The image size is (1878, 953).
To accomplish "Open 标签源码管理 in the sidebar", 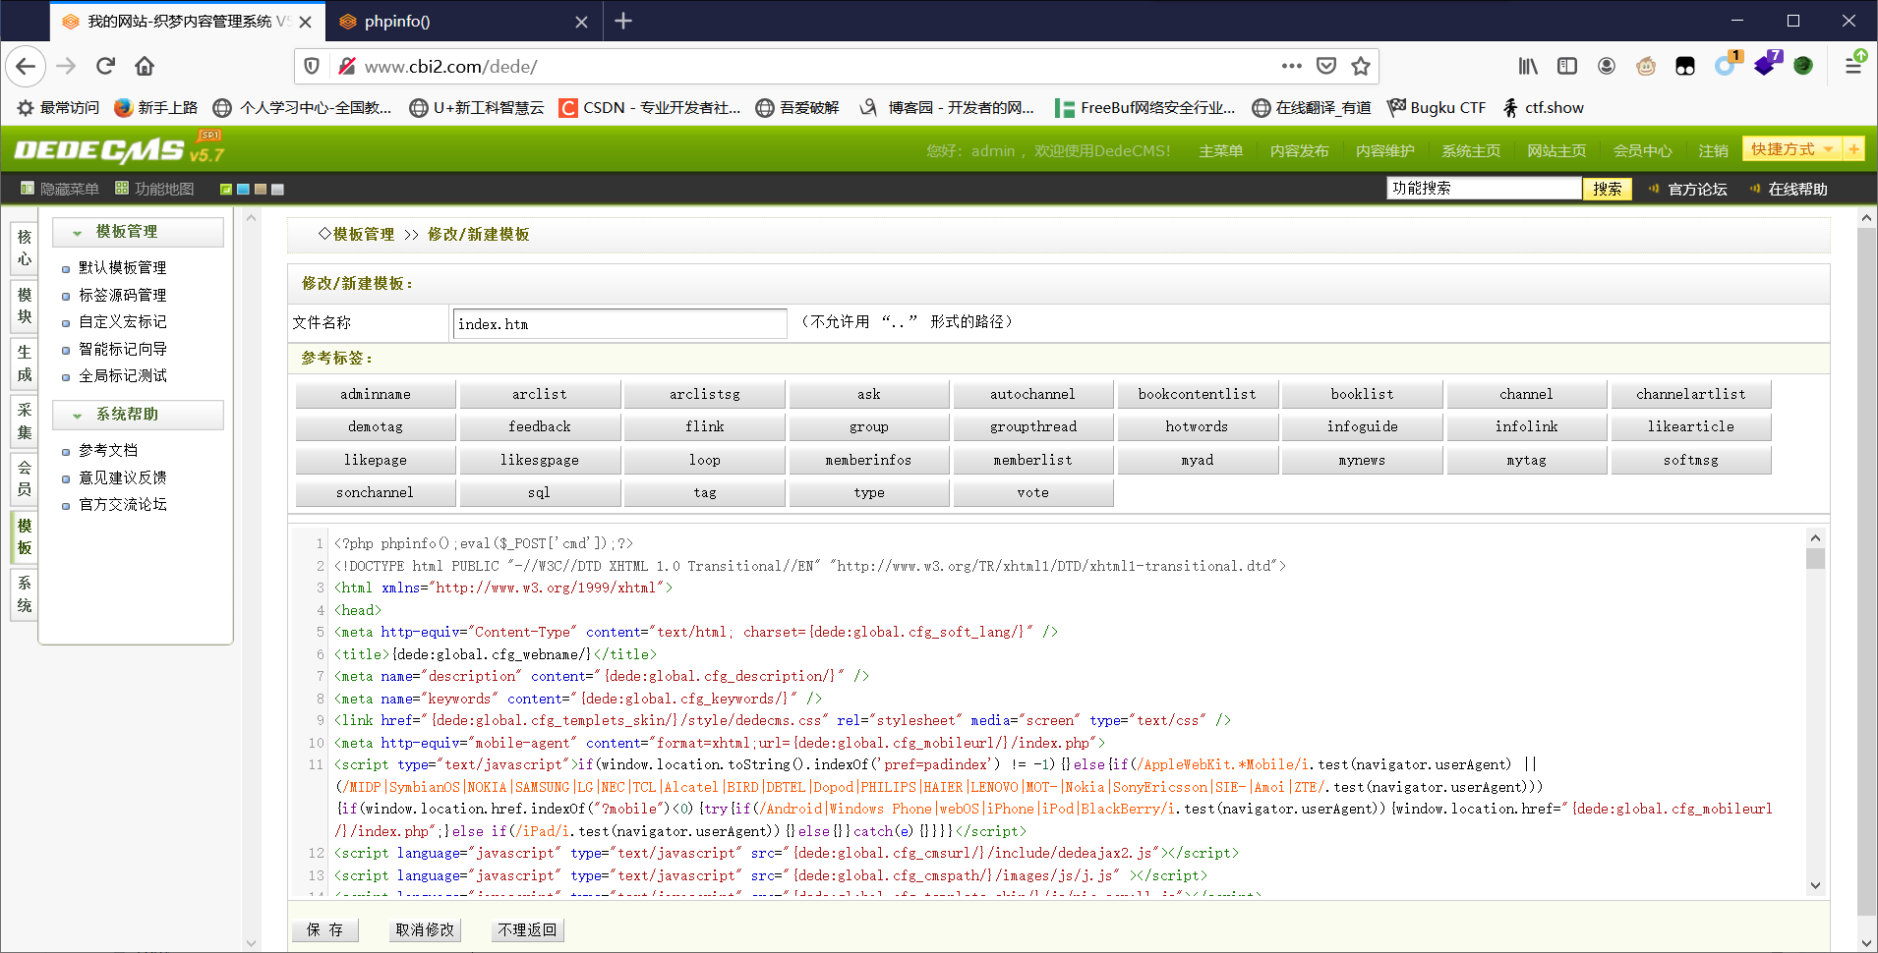I will tap(122, 296).
